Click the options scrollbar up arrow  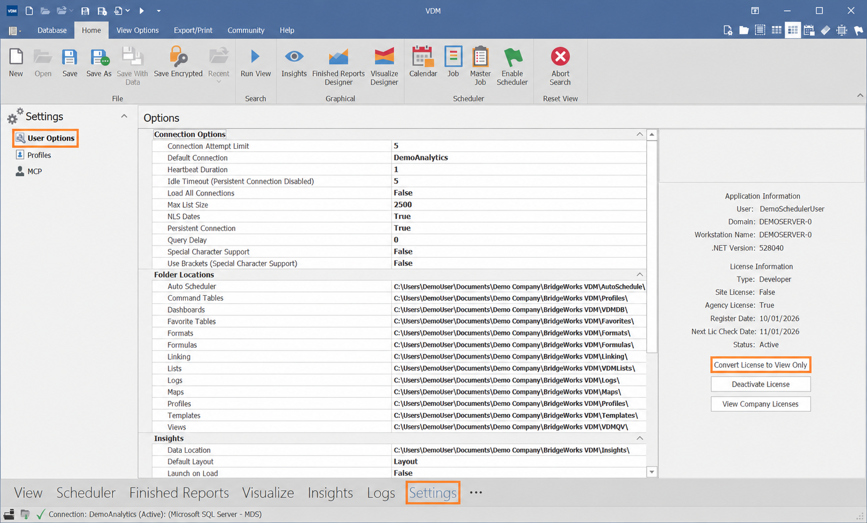pyautogui.click(x=652, y=134)
